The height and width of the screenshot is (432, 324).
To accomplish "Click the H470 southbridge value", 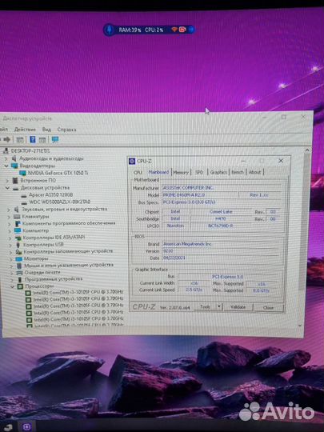I will (221, 218).
